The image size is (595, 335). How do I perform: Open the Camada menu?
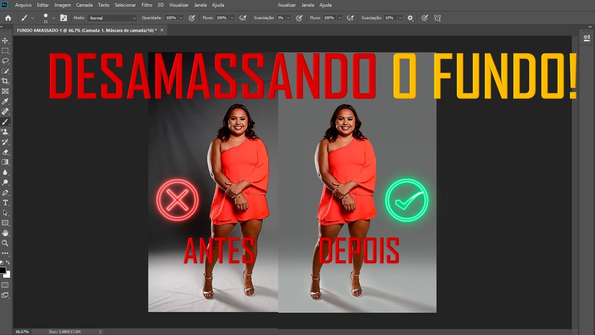pos(84,5)
